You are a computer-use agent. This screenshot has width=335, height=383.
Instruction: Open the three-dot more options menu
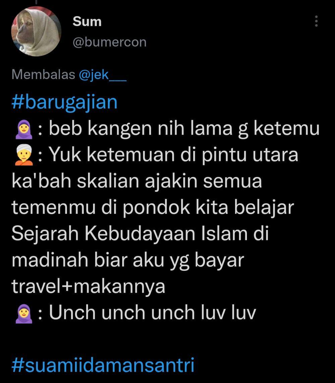[316, 21]
